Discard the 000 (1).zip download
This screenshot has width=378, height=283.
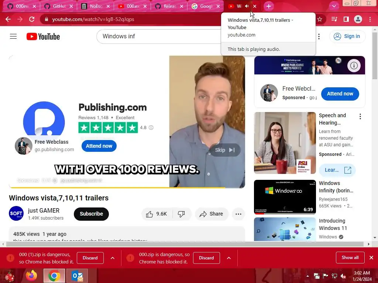tap(90, 258)
